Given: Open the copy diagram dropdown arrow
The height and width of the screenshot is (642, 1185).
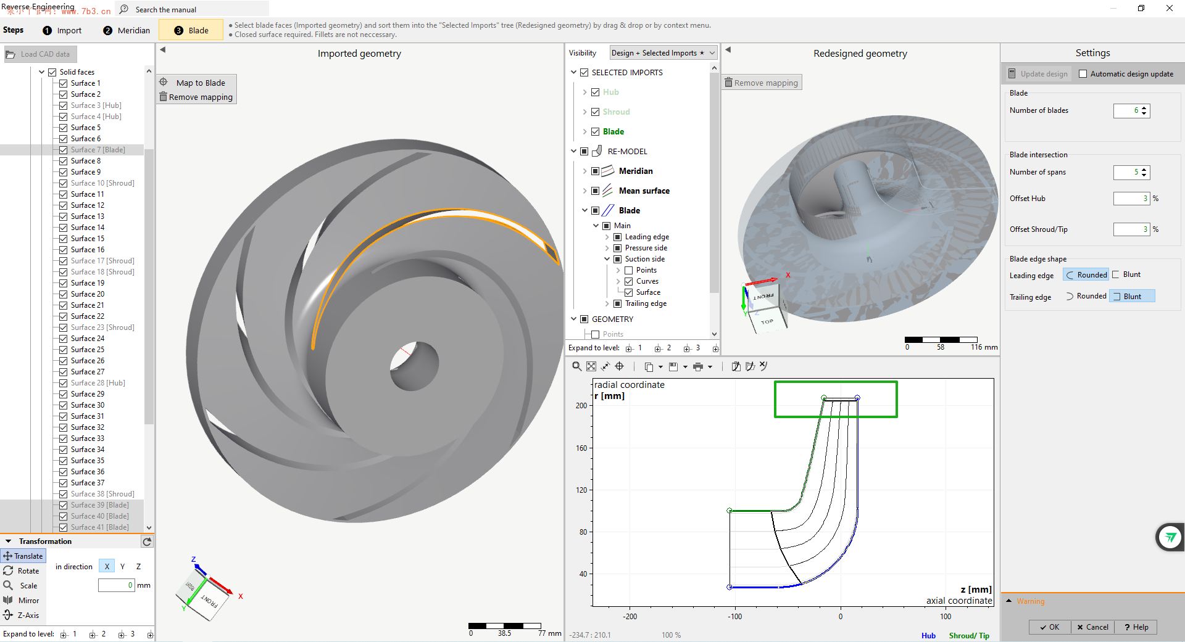Looking at the screenshot, I should (x=660, y=367).
